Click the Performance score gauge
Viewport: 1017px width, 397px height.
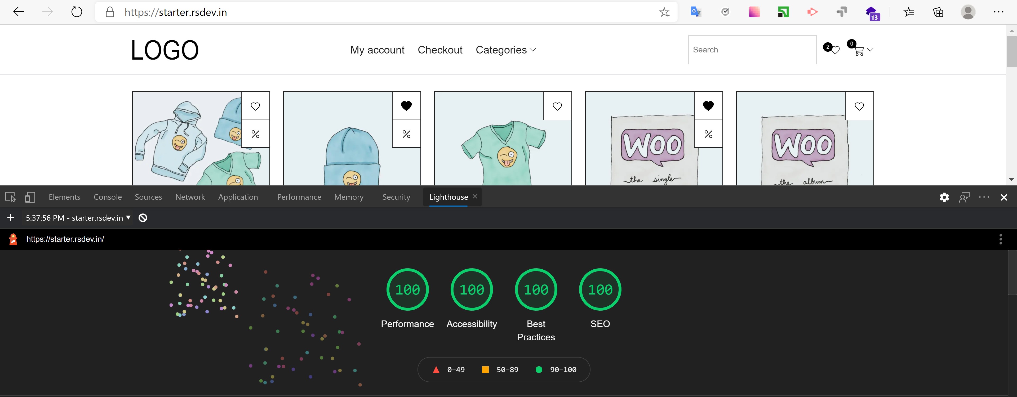coord(407,290)
